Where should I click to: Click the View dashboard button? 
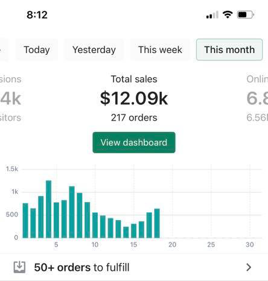tap(134, 142)
